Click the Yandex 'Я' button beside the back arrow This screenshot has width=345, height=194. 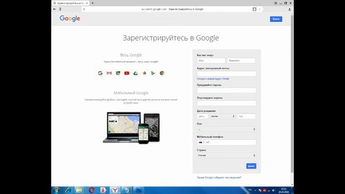click(x=60, y=9)
